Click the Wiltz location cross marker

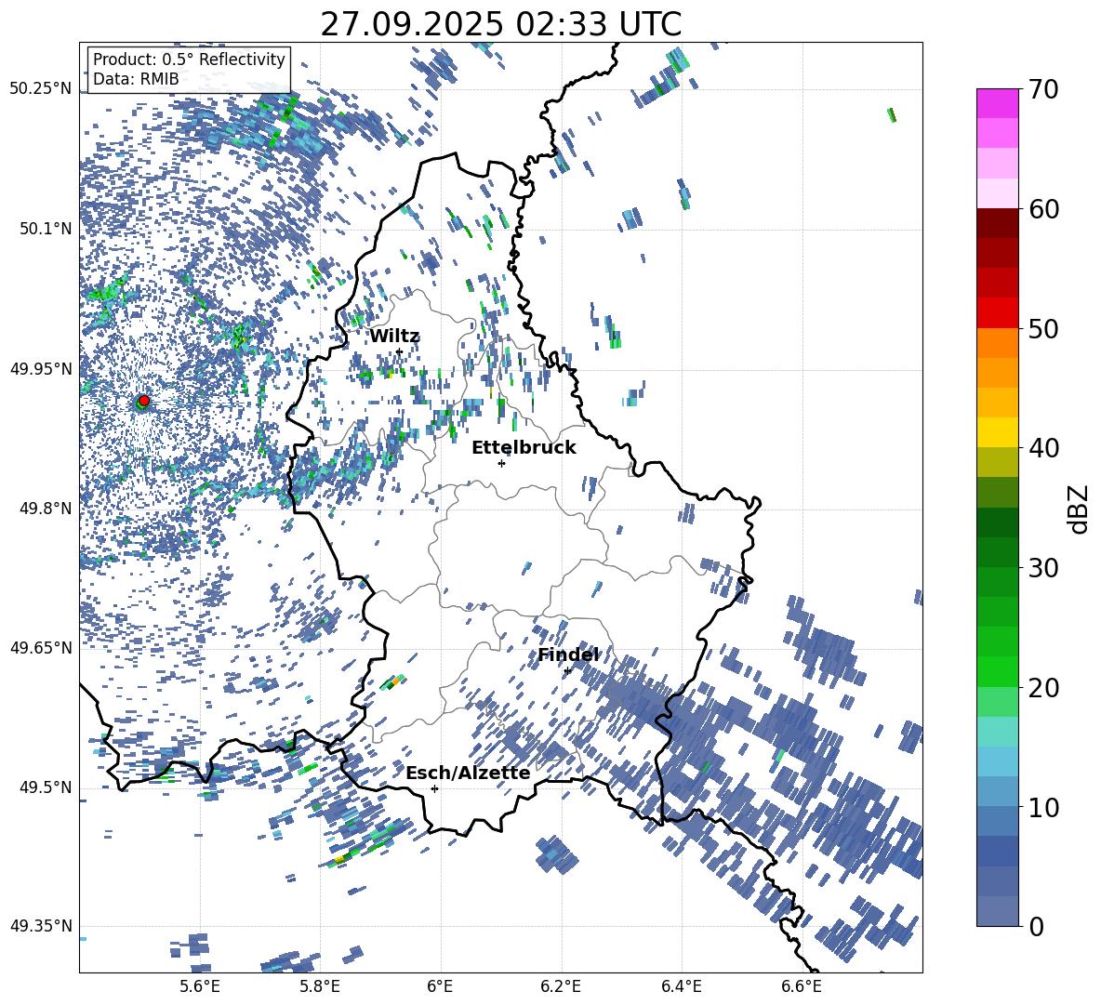click(399, 351)
